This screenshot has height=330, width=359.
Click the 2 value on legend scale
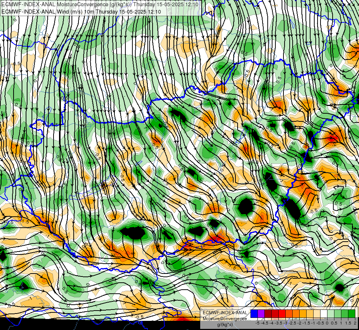355,323
